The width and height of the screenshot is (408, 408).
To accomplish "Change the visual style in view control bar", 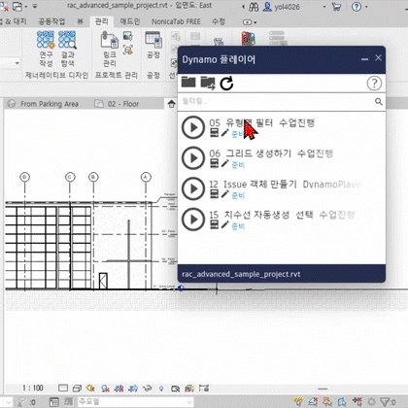I will click(x=77, y=388).
